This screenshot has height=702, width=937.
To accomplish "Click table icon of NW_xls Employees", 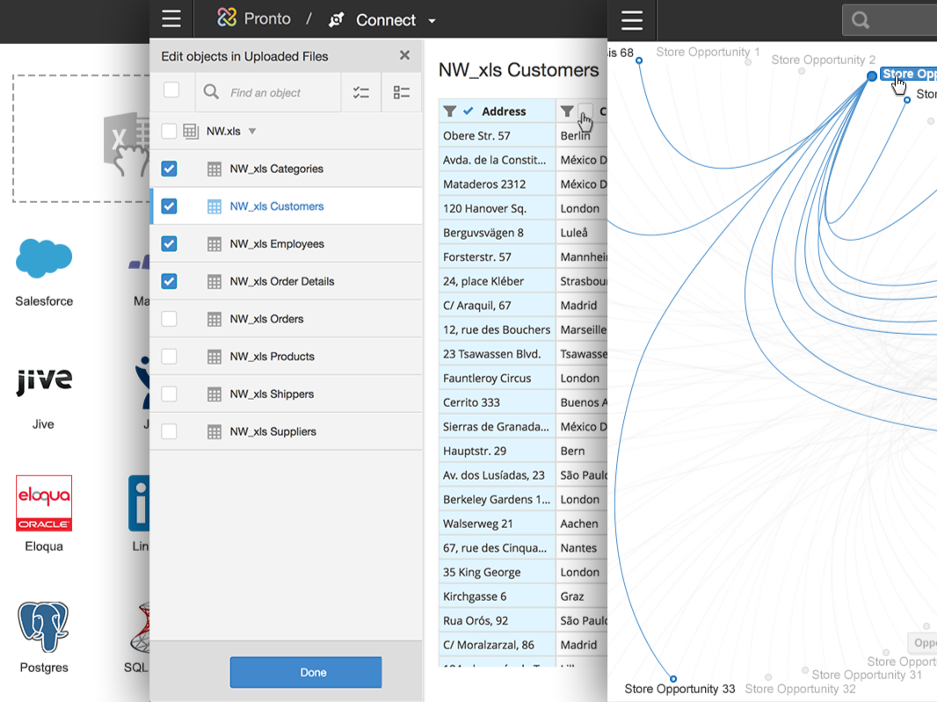I will (x=214, y=244).
